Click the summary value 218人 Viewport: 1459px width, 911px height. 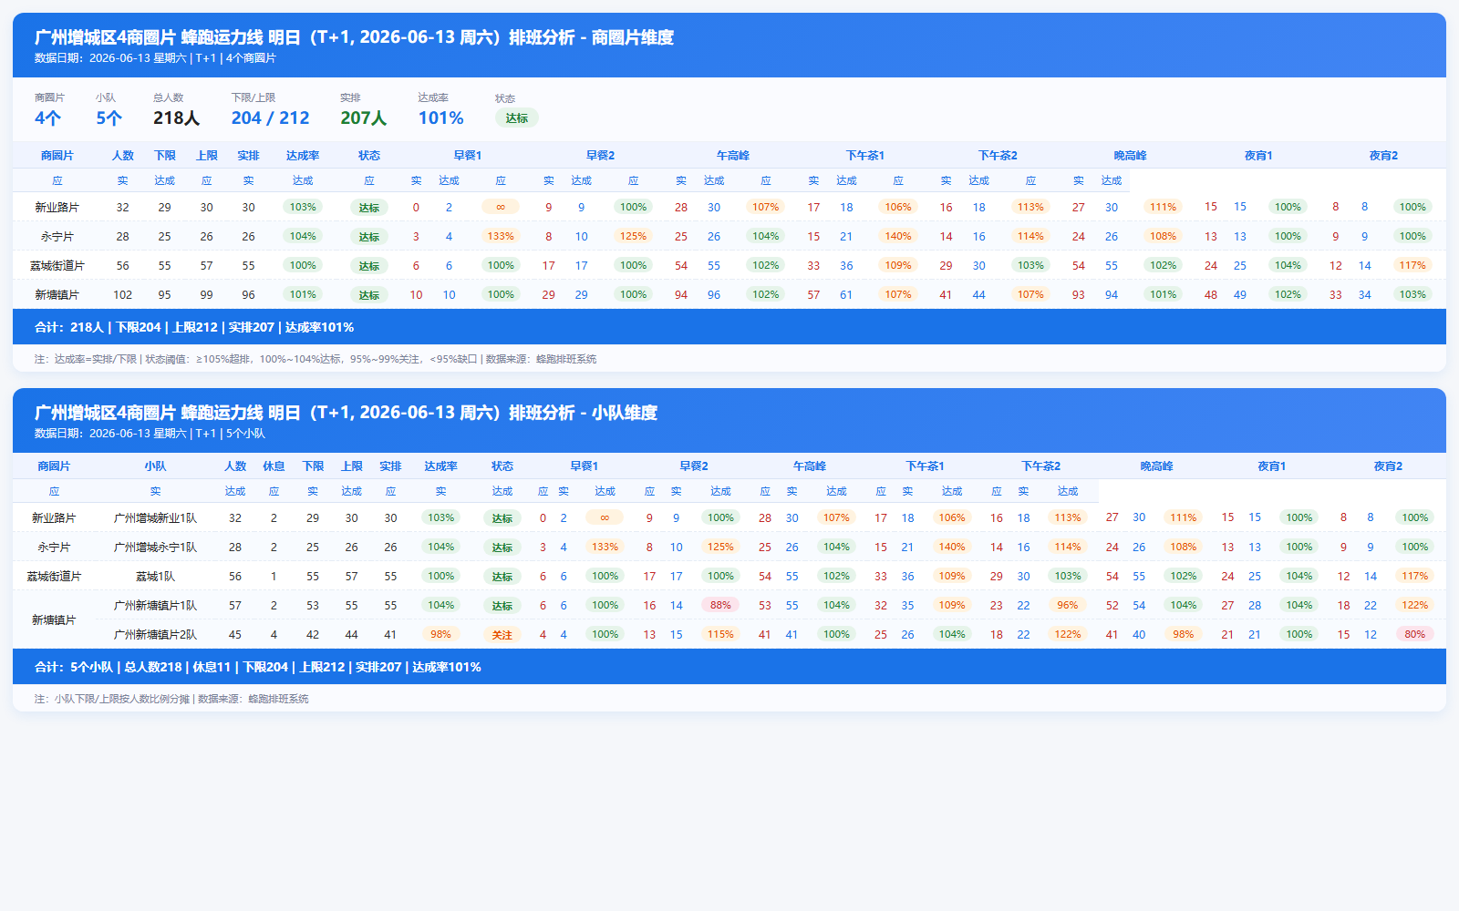(176, 118)
